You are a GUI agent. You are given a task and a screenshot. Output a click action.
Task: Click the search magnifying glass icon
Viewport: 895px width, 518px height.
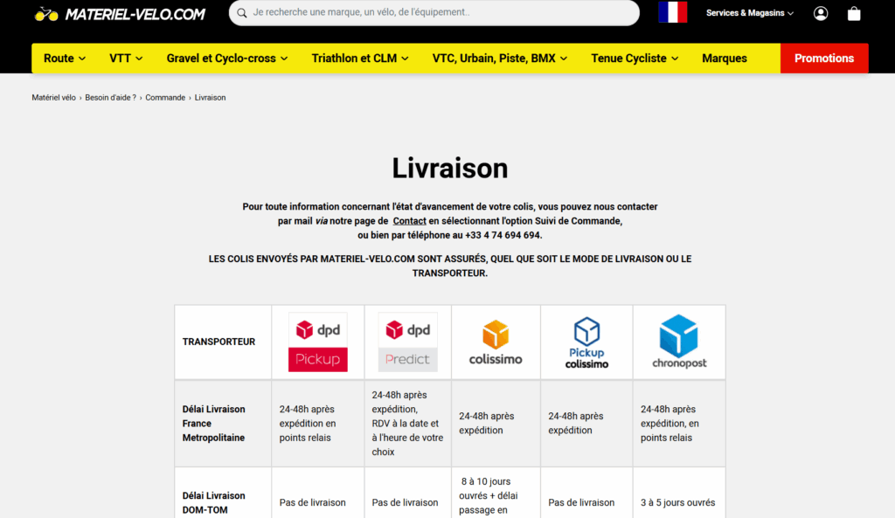coord(241,13)
